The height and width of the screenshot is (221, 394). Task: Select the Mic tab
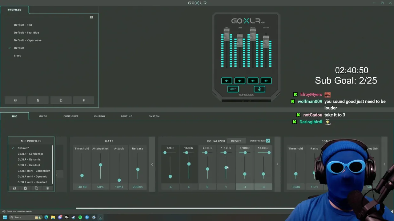[x=14, y=116]
